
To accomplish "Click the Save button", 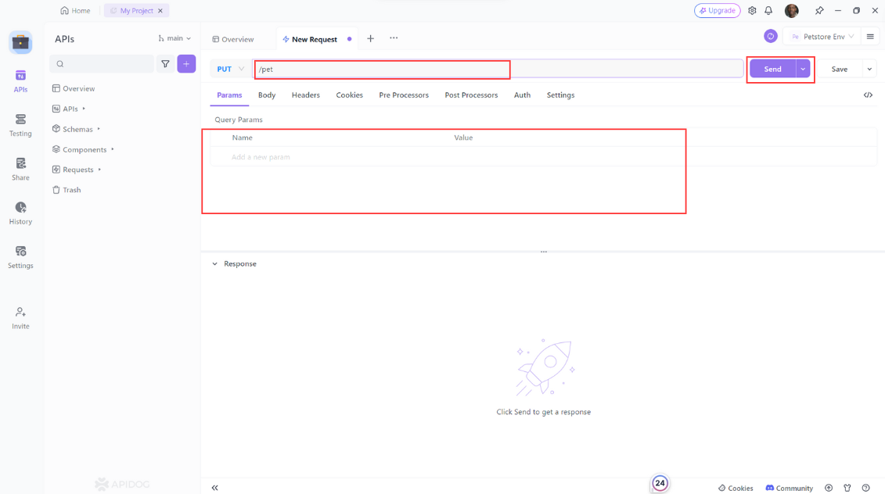I will pyautogui.click(x=840, y=69).
